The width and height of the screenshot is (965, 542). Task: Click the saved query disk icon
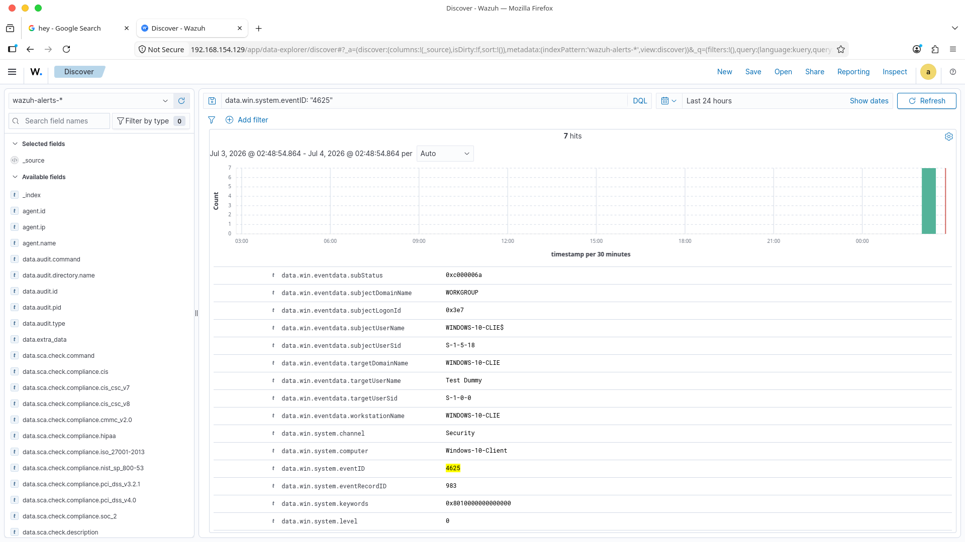(x=212, y=101)
